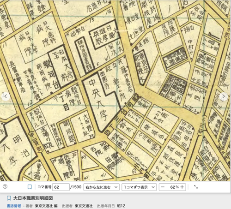Screen dimensions: 231x209
Task: Open the 右から左に進む reading direction dropdown
Action: [x=101, y=187]
